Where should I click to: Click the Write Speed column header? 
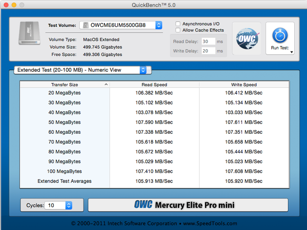click(x=244, y=85)
